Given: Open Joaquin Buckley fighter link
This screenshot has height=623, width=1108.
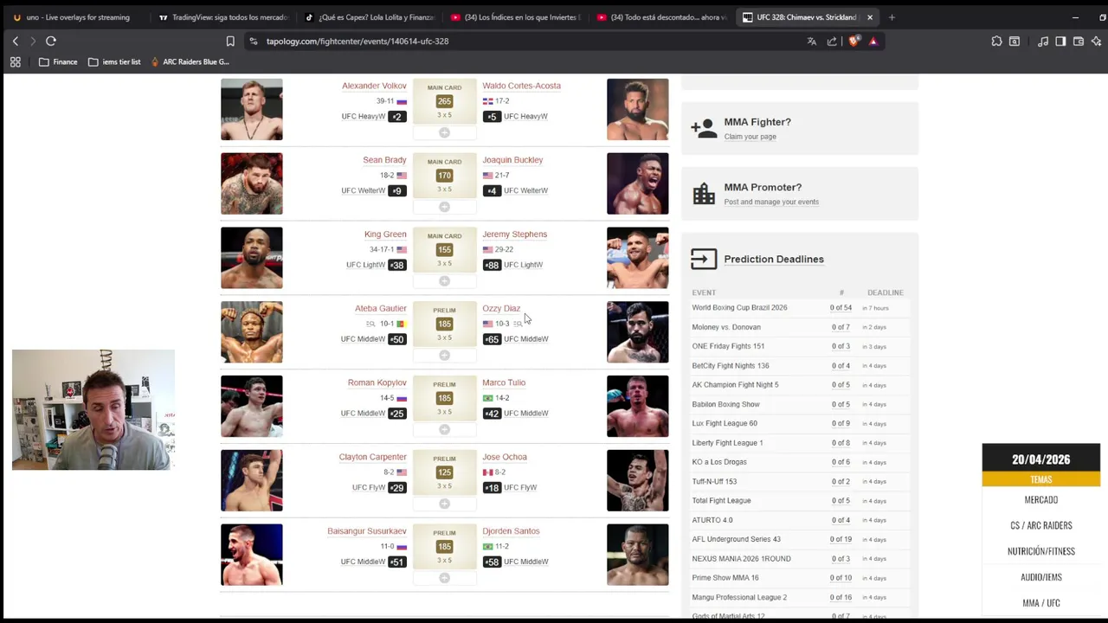Looking at the screenshot, I should [512, 160].
